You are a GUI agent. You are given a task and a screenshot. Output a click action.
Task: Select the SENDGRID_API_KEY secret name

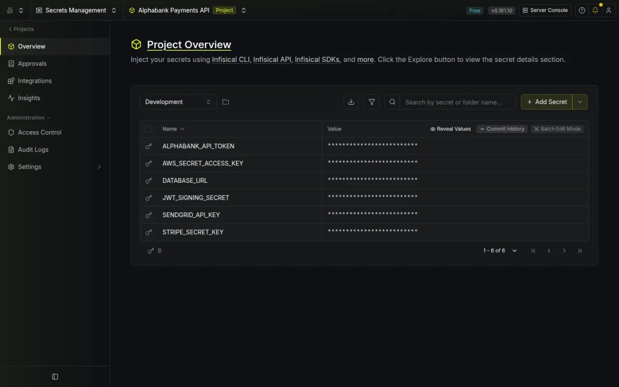[191, 215]
